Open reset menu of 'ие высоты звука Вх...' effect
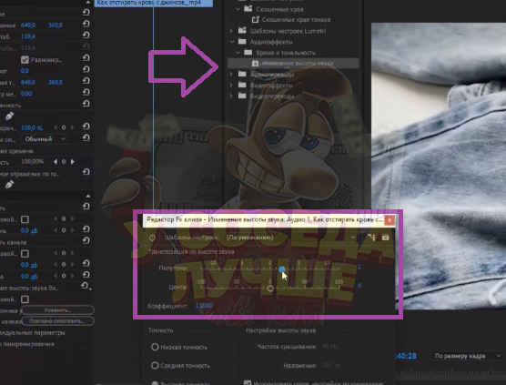This screenshot has height=385, width=506. [x=86, y=286]
